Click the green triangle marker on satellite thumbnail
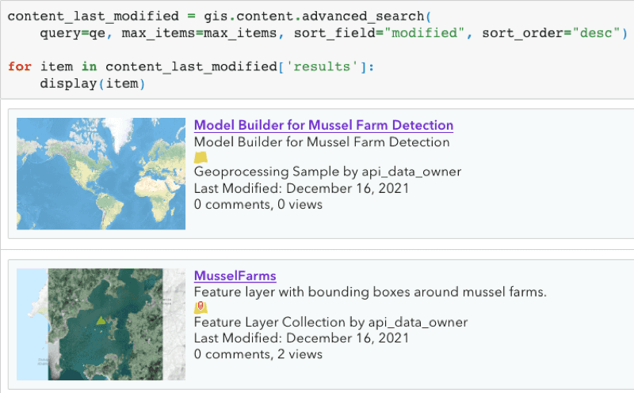 coord(100,320)
